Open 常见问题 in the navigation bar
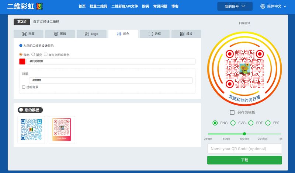The height and width of the screenshot is (173, 295). tap(160, 6)
